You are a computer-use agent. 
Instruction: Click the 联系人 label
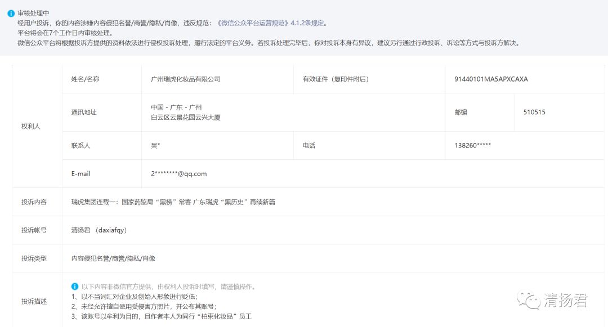pos(81,146)
